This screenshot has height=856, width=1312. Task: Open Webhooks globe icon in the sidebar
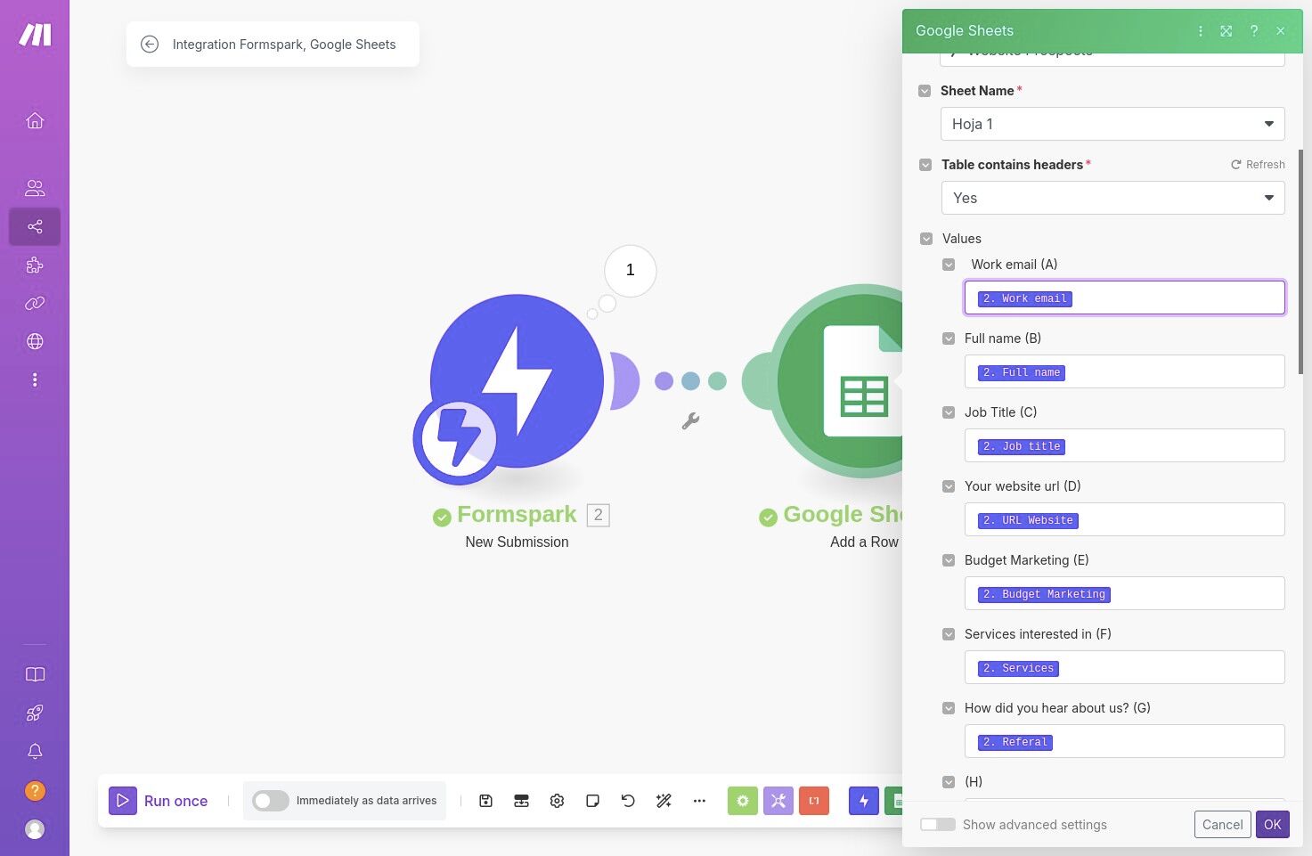[x=35, y=342]
